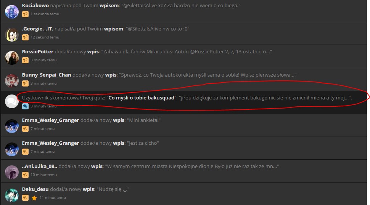The image size is (370, 205).
Task: Open 'wpis' link in Bunny_Senpai_Chan notification
Action: coord(110,75)
